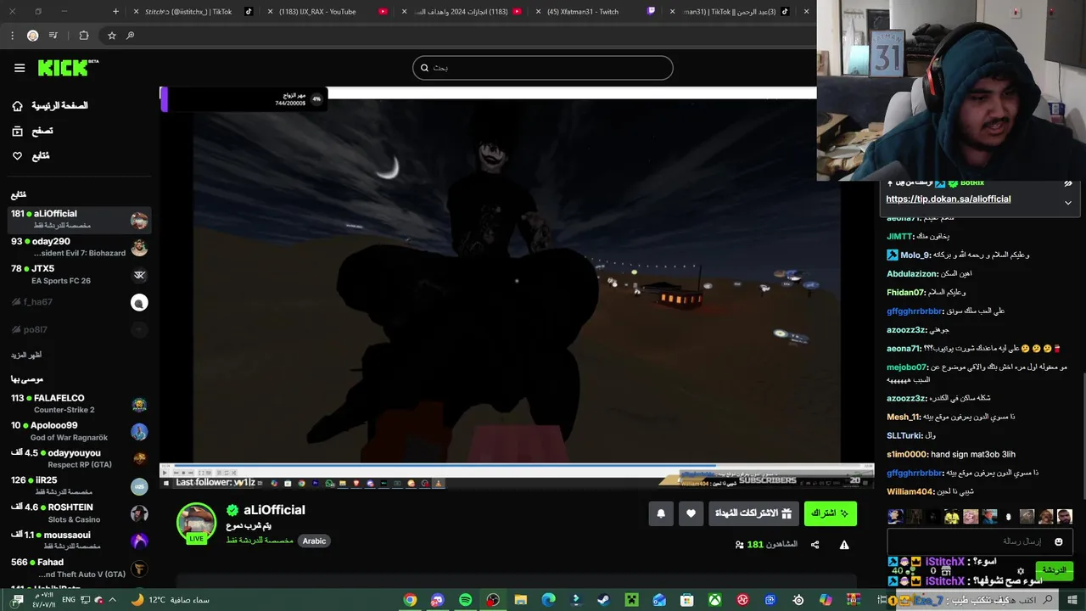Click the Gift Subscriptions button
This screenshot has width=1086, height=611.
pos(753,513)
